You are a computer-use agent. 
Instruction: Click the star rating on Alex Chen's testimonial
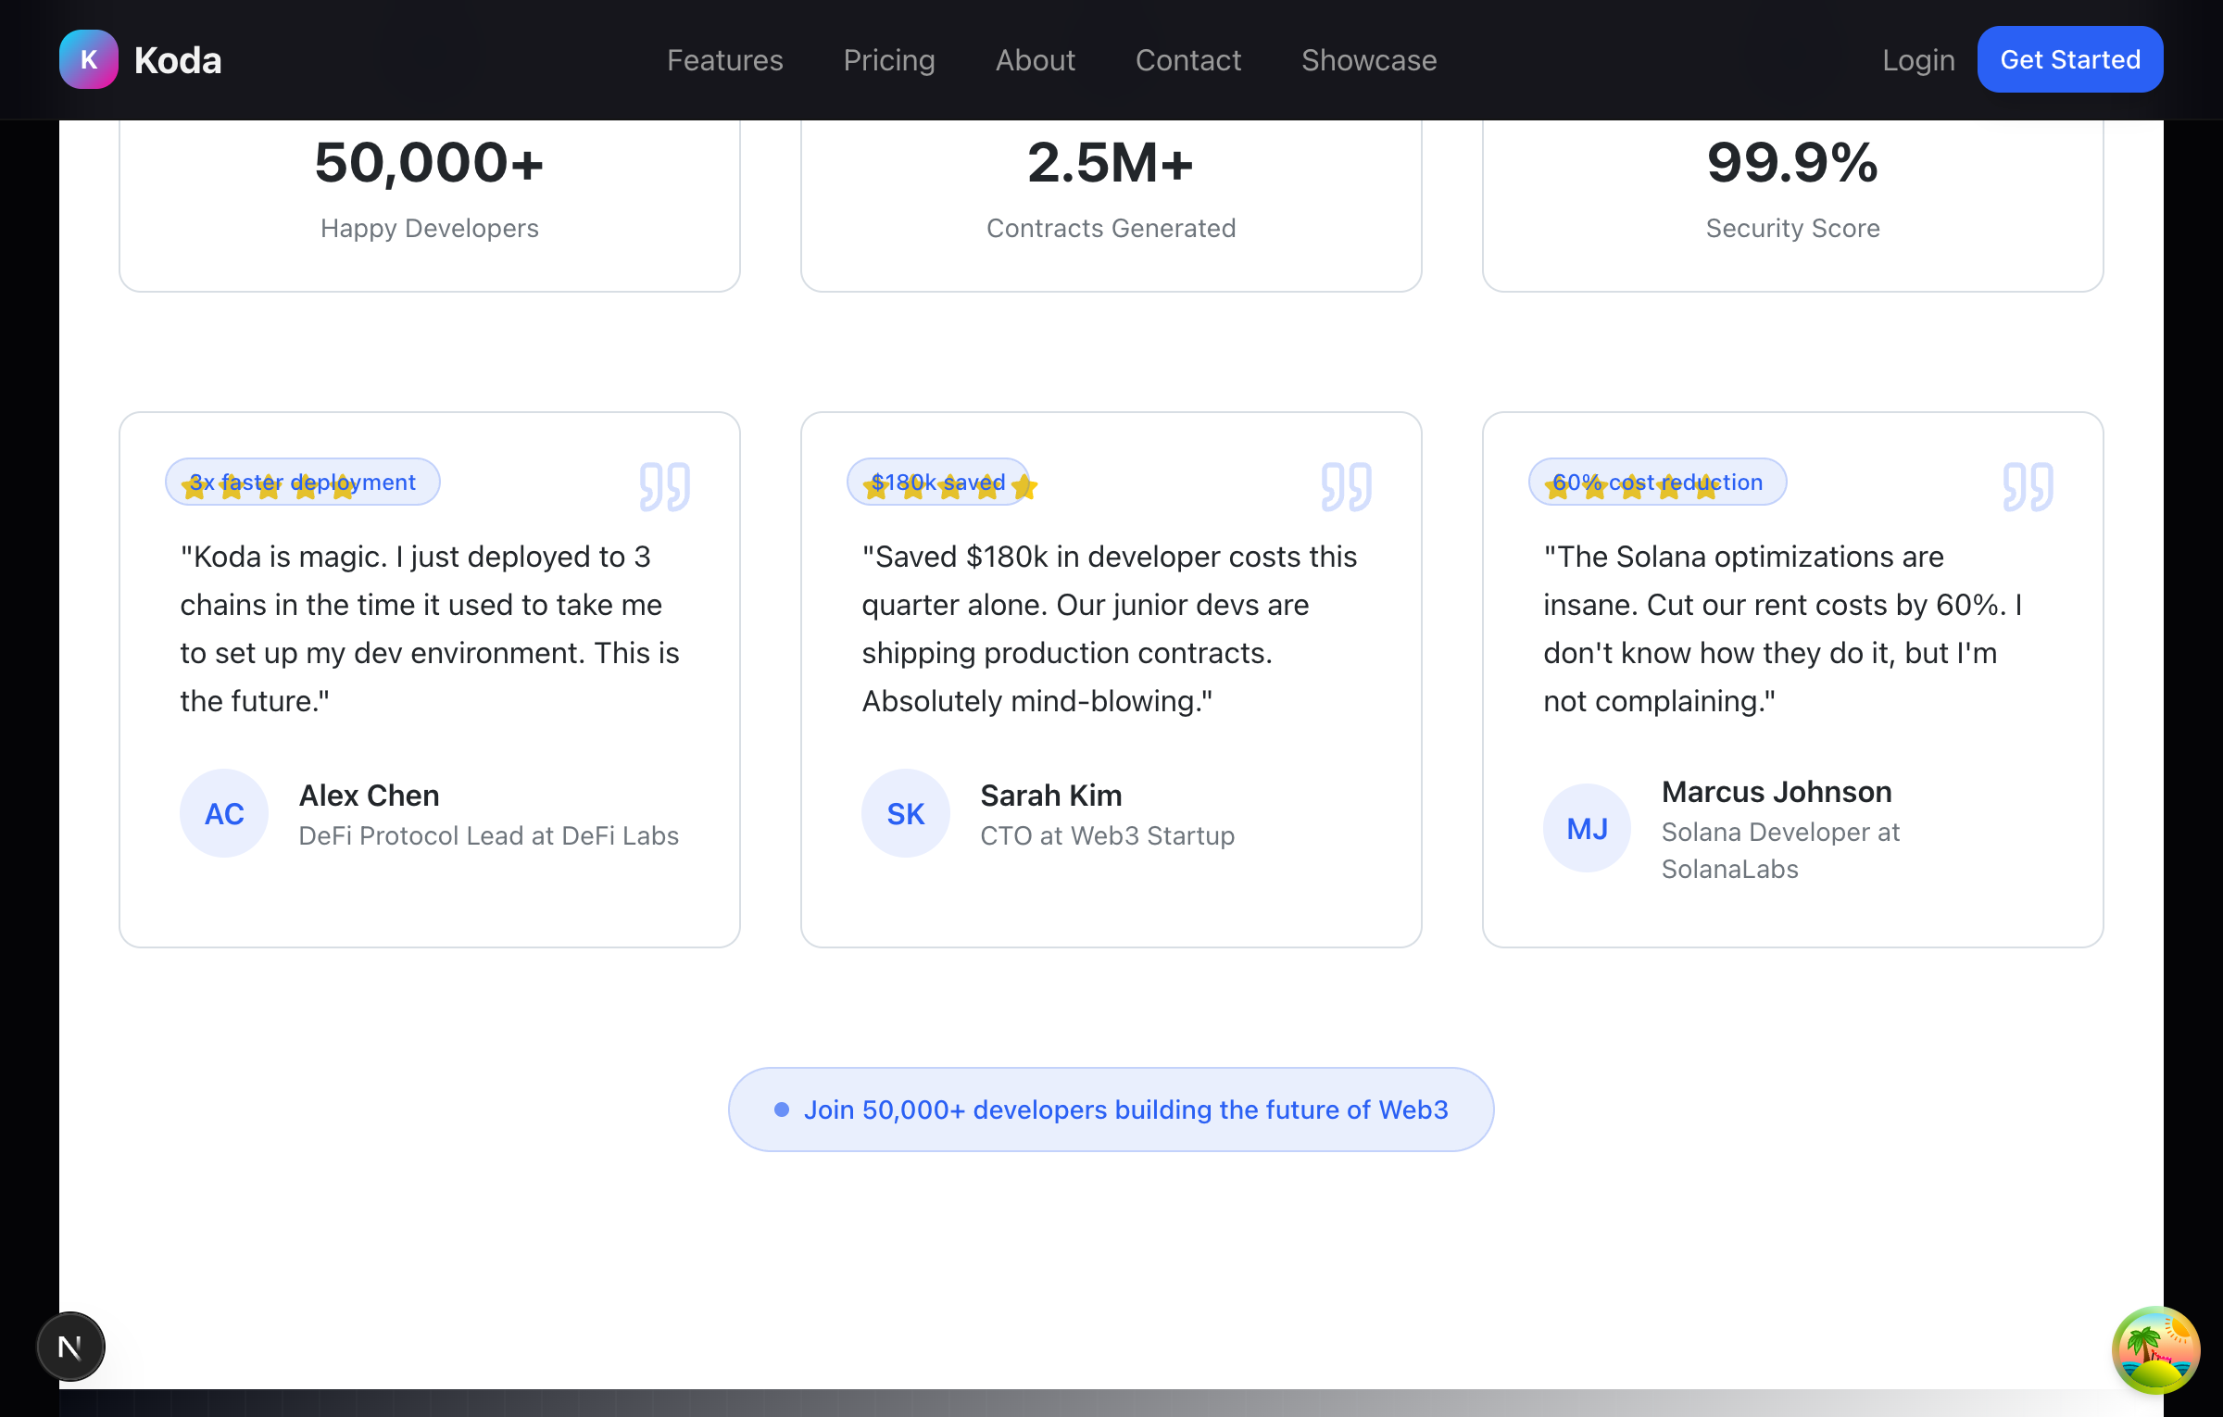[269, 486]
